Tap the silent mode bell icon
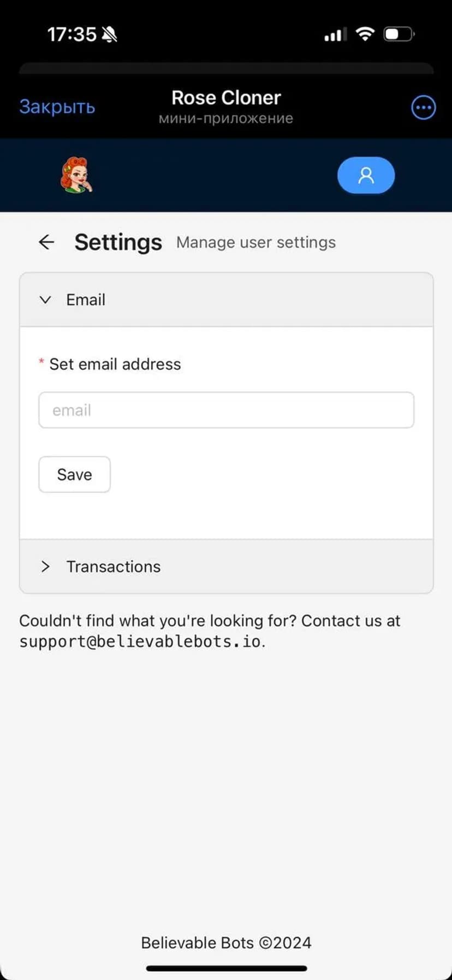This screenshot has height=980, width=452. [109, 35]
